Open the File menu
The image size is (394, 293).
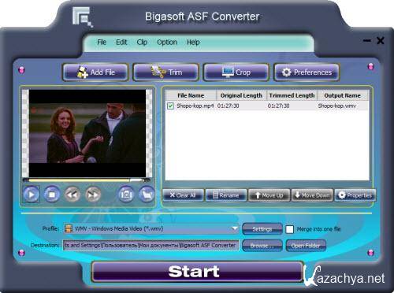tap(102, 43)
